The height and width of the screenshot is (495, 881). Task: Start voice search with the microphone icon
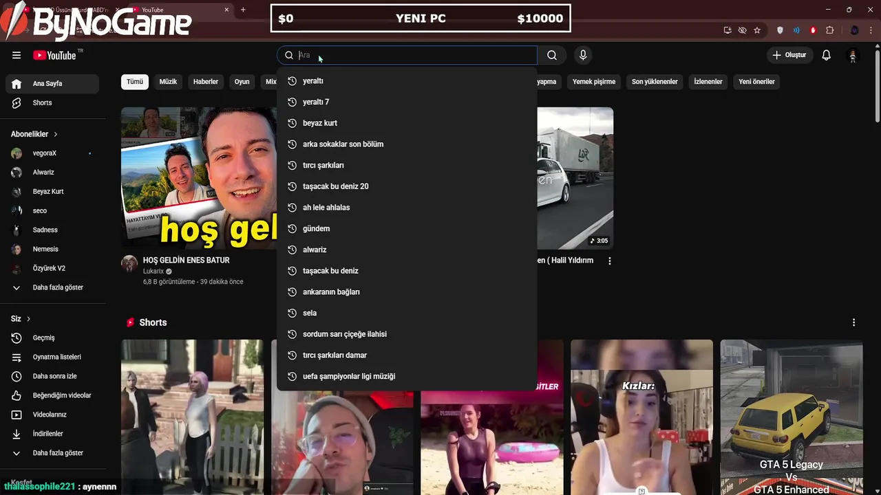[583, 55]
